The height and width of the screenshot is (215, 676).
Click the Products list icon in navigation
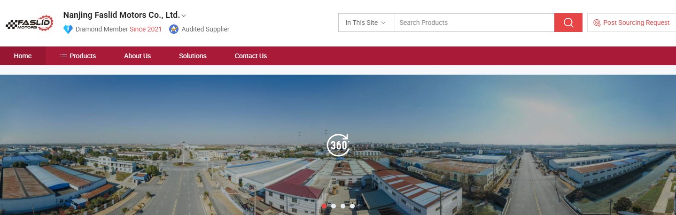[63, 56]
